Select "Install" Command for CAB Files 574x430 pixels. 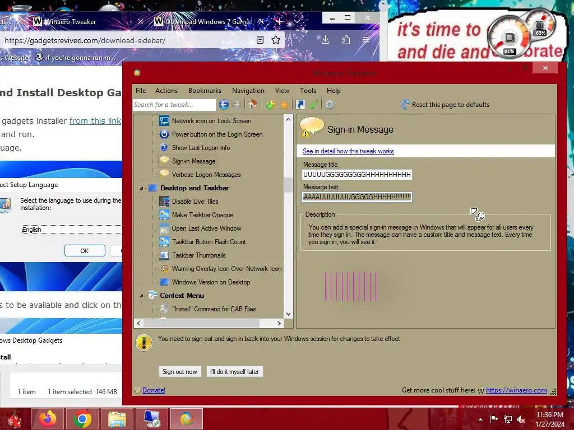tap(214, 309)
